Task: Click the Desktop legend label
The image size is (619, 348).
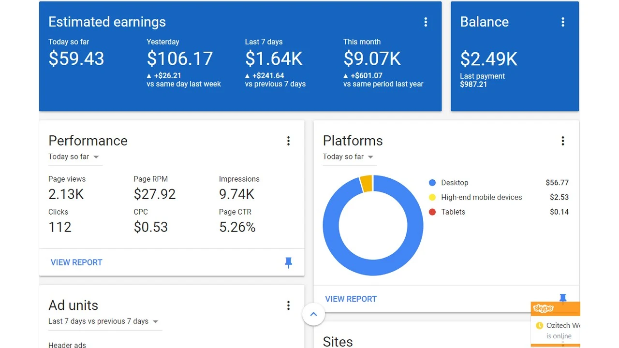Action: point(455,183)
